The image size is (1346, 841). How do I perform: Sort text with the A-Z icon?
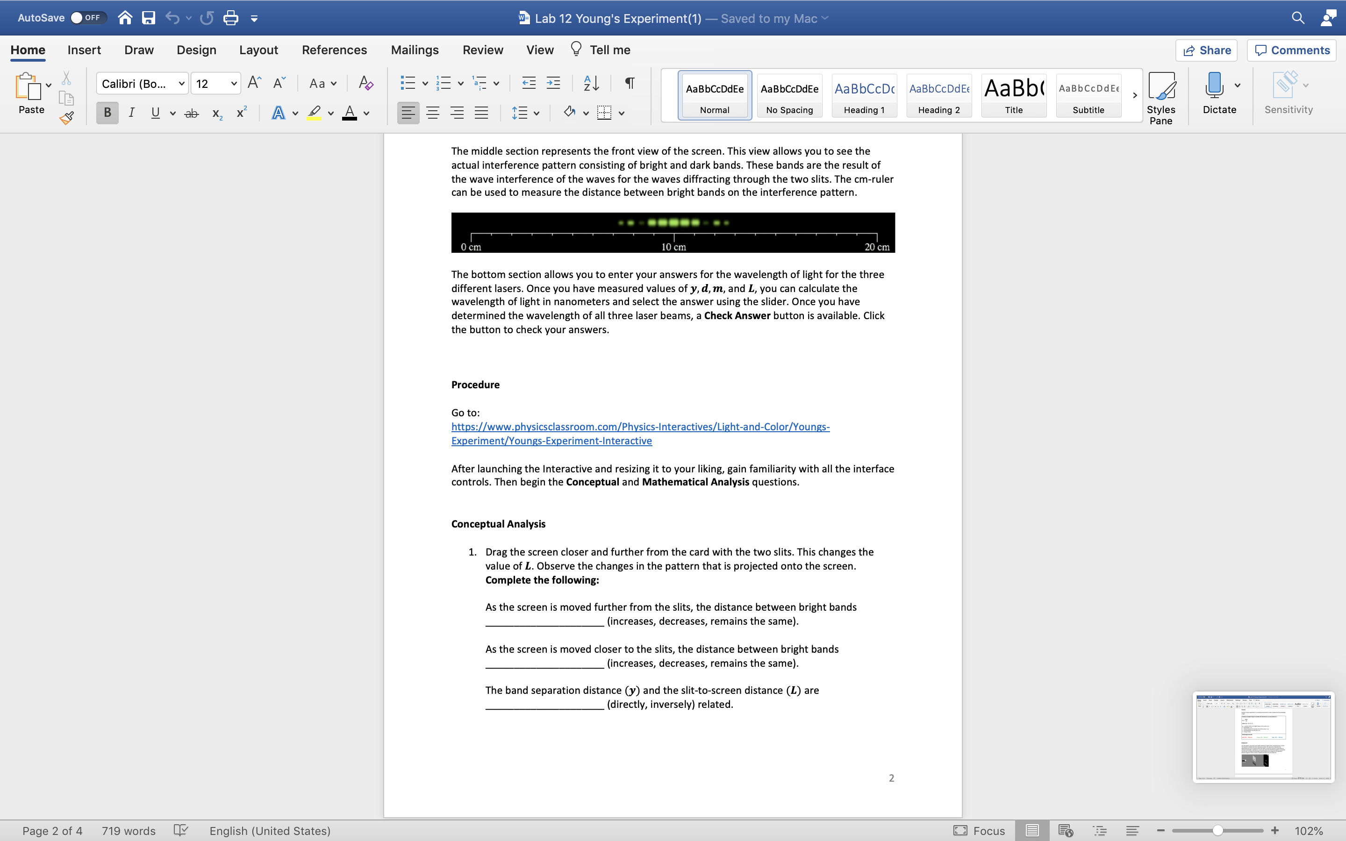[591, 83]
